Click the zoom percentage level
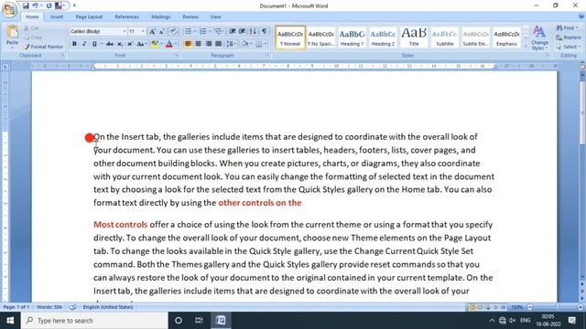586x329 pixels. (516, 307)
